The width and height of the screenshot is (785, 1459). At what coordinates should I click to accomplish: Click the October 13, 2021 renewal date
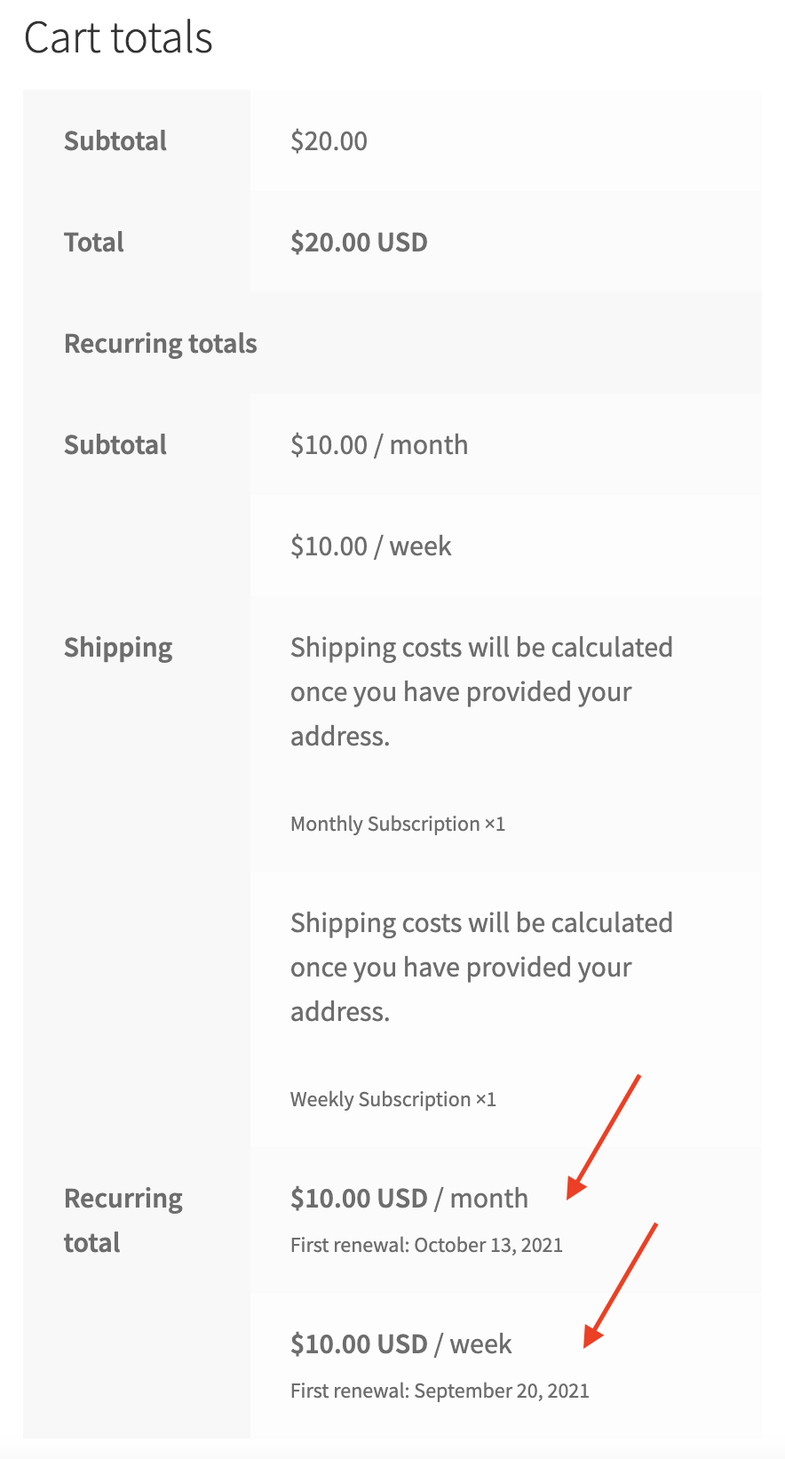click(x=488, y=1246)
